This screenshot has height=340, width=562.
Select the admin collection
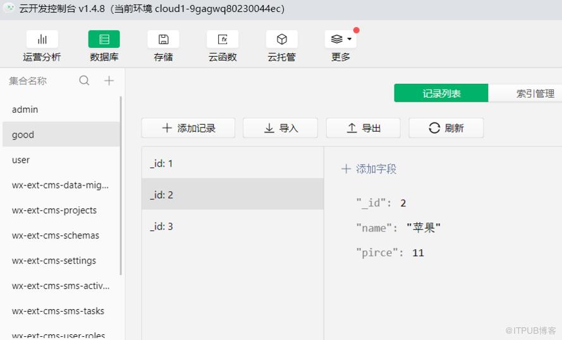(61, 109)
